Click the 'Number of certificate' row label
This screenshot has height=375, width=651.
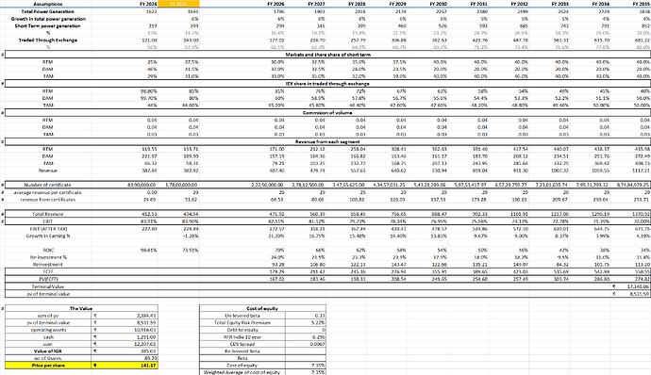[x=48, y=185]
